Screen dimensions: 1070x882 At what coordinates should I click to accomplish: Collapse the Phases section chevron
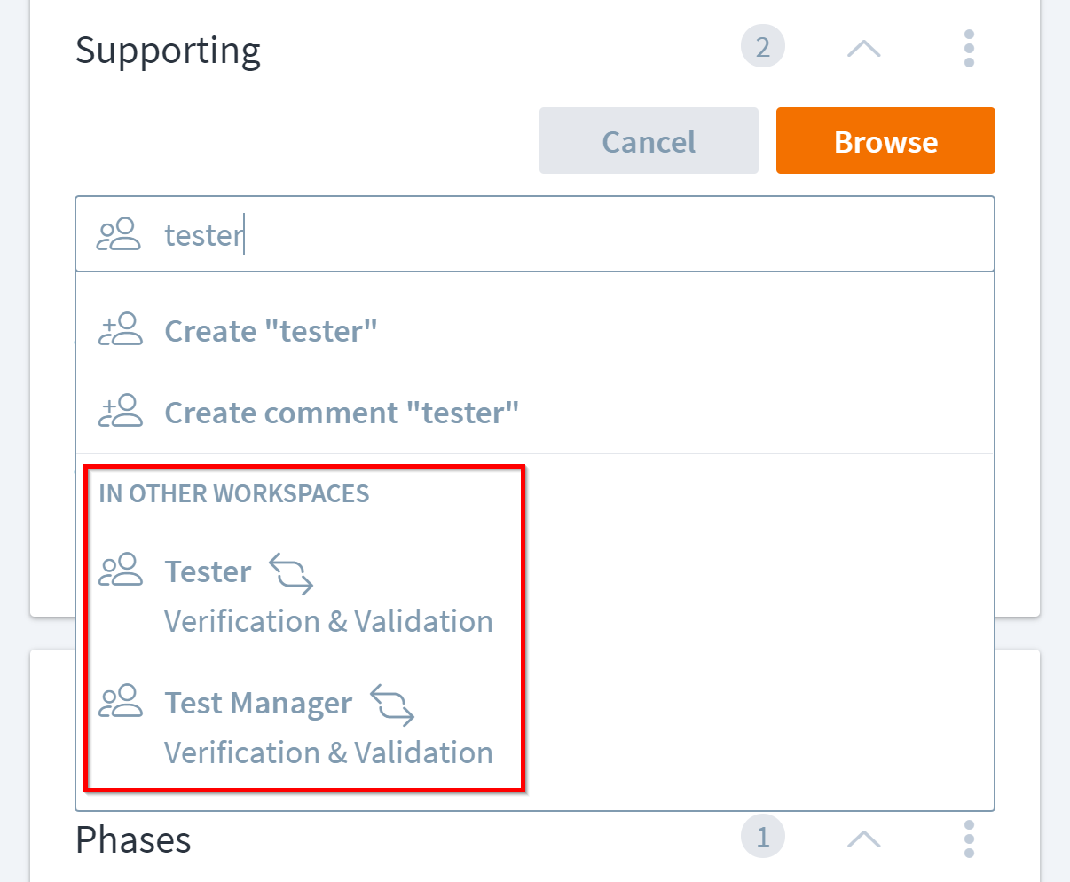pyautogui.click(x=863, y=838)
